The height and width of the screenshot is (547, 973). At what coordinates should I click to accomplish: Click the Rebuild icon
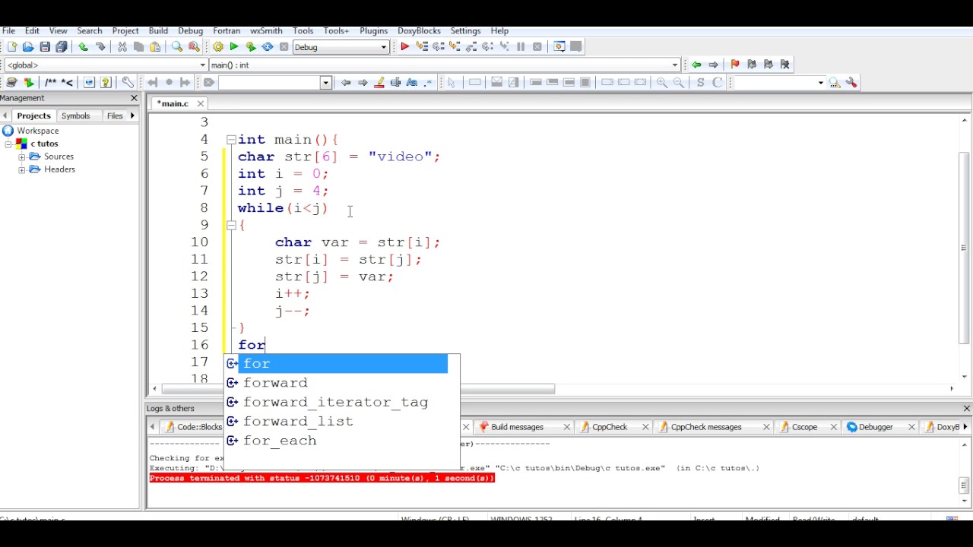coord(268,47)
